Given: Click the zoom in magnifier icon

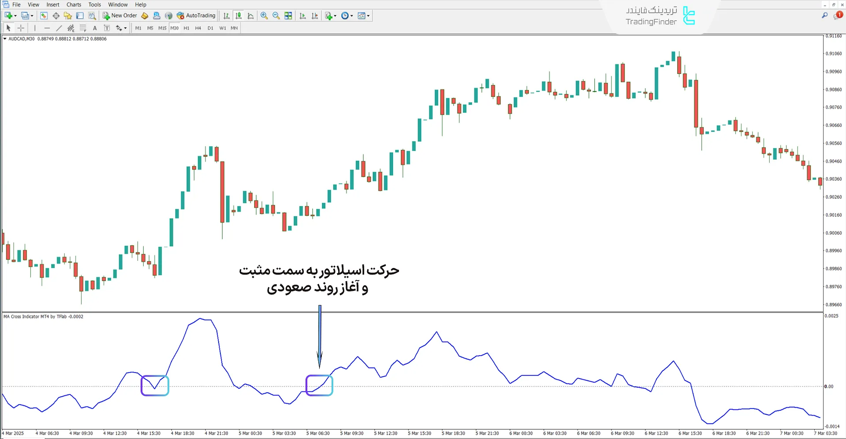Looking at the screenshot, I should [x=264, y=16].
